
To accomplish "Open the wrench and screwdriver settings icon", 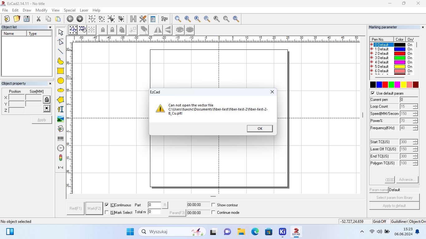I will click(x=143, y=19).
